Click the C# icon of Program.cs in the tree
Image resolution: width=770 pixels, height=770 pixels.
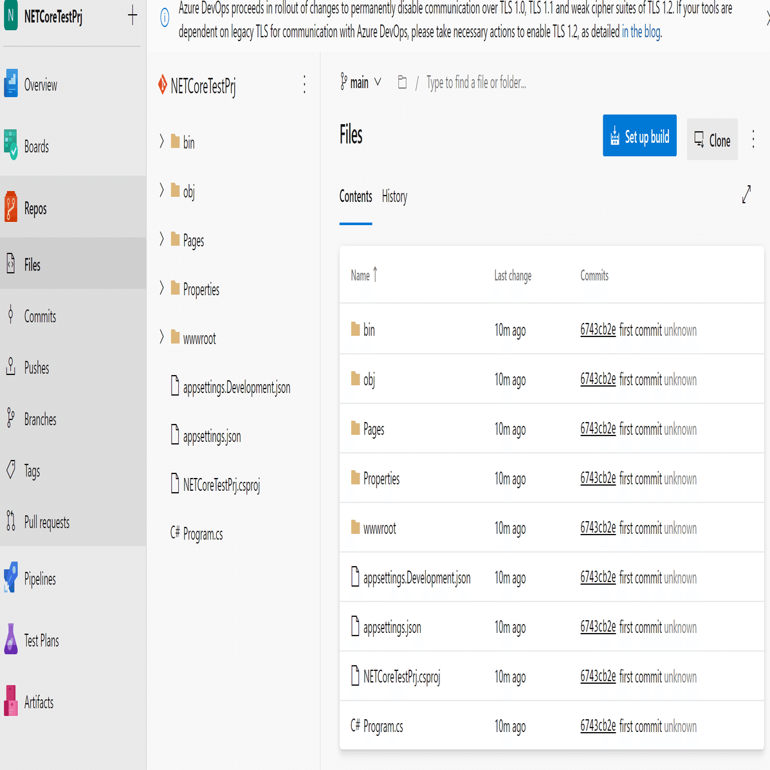click(x=176, y=533)
